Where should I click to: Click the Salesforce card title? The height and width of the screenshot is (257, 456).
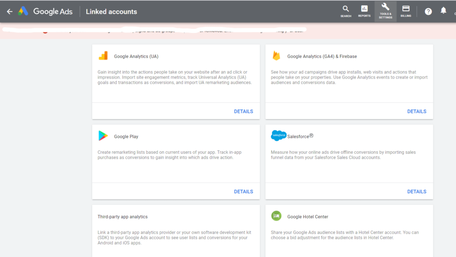tap(301, 136)
